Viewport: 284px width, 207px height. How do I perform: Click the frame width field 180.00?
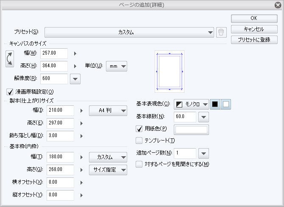tap(60, 157)
